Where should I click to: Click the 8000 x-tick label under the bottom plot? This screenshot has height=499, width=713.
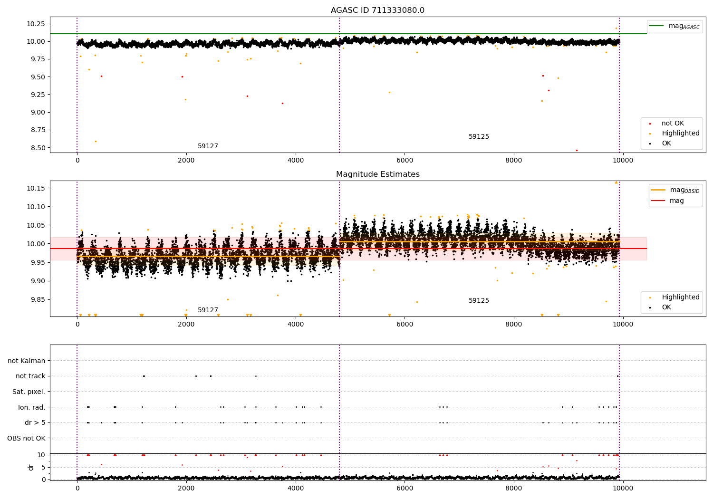coord(514,488)
